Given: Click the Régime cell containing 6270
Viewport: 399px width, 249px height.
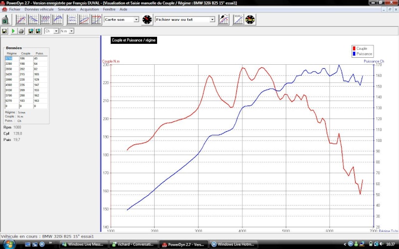Looking at the screenshot, I should pyautogui.click(x=11, y=101).
